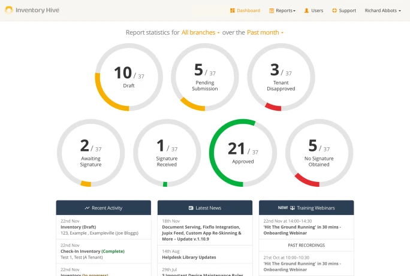Viewport: 410px width, 276px height.
Task: Select the Signature Received statistic circle
Action: click(x=167, y=153)
